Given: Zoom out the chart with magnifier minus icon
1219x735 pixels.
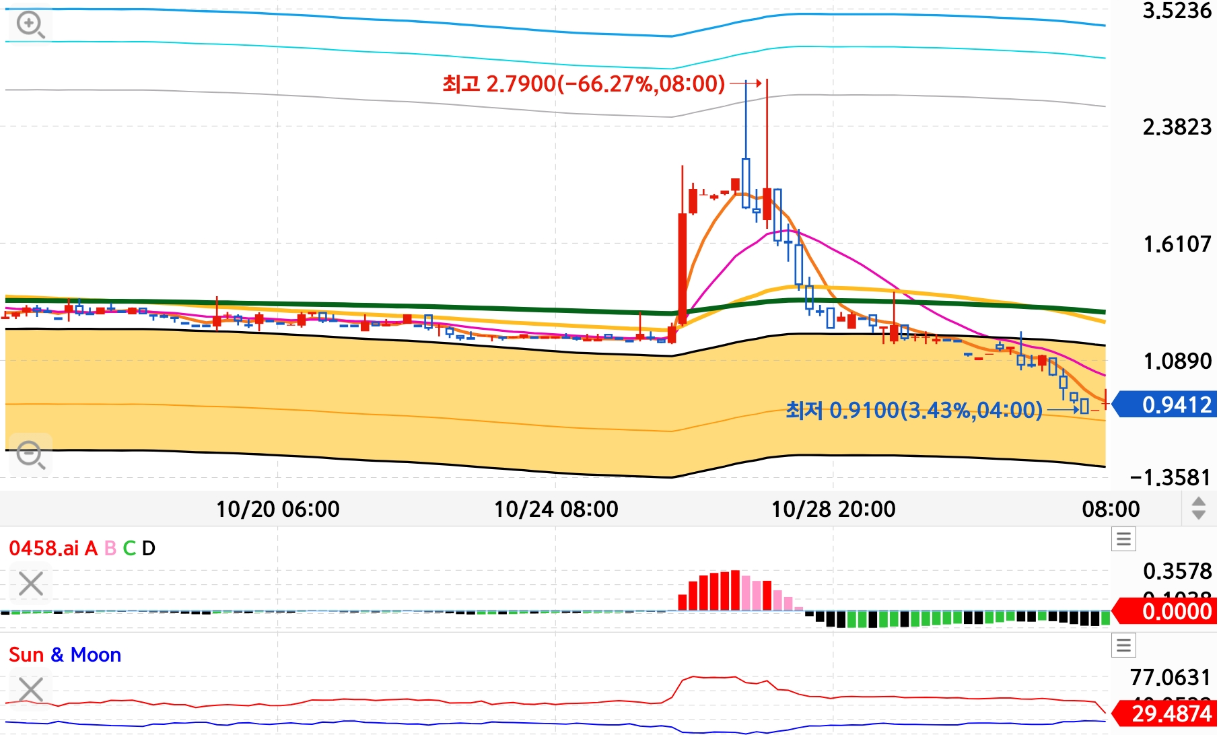Looking at the screenshot, I should click(30, 455).
